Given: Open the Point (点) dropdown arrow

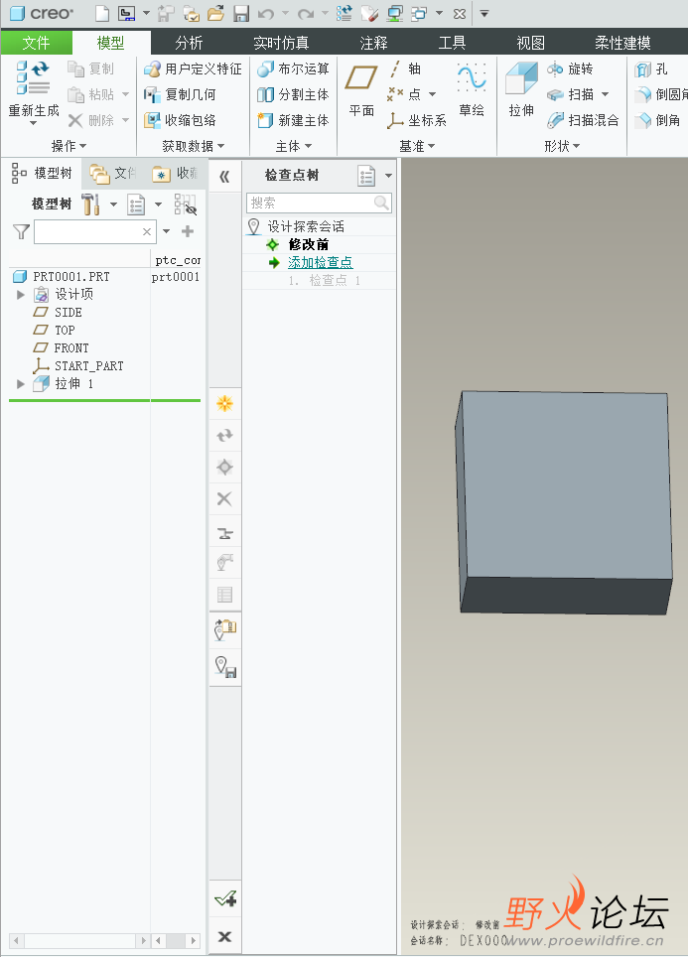Looking at the screenshot, I should pos(432,94).
